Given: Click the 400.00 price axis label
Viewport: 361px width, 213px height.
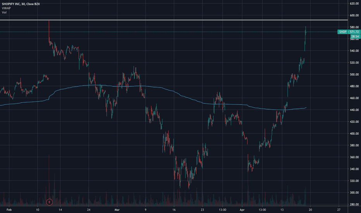Looking at the screenshot, I should 354,133.
